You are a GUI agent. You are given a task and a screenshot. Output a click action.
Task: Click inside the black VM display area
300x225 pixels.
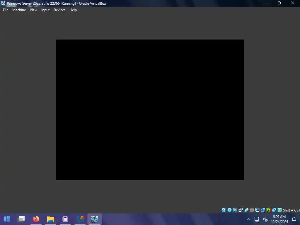150,110
